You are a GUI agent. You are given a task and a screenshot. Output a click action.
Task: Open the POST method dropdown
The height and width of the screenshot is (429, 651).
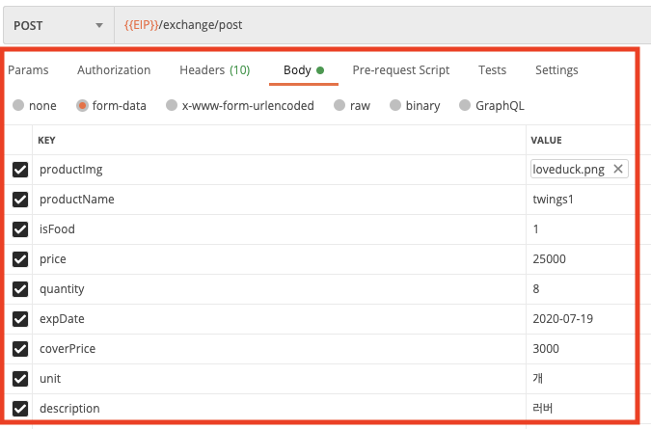coord(59,25)
